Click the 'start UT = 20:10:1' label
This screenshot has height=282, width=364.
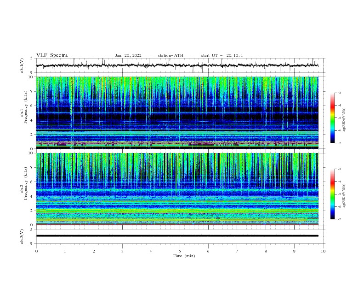point(222,55)
